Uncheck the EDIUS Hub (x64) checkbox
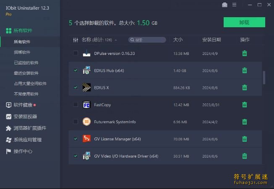This screenshot has width=274, height=189. 76,70
